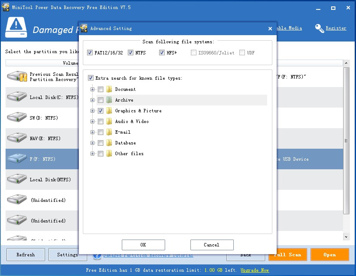
Task: Select the SW (D: NTFS) drive icon
Action: (x=17, y=118)
